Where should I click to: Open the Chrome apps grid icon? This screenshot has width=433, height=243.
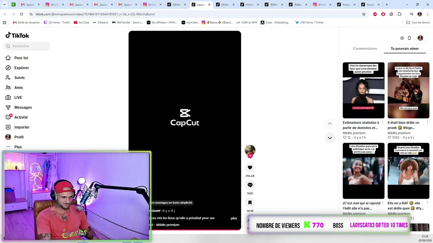(x=4, y=23)
